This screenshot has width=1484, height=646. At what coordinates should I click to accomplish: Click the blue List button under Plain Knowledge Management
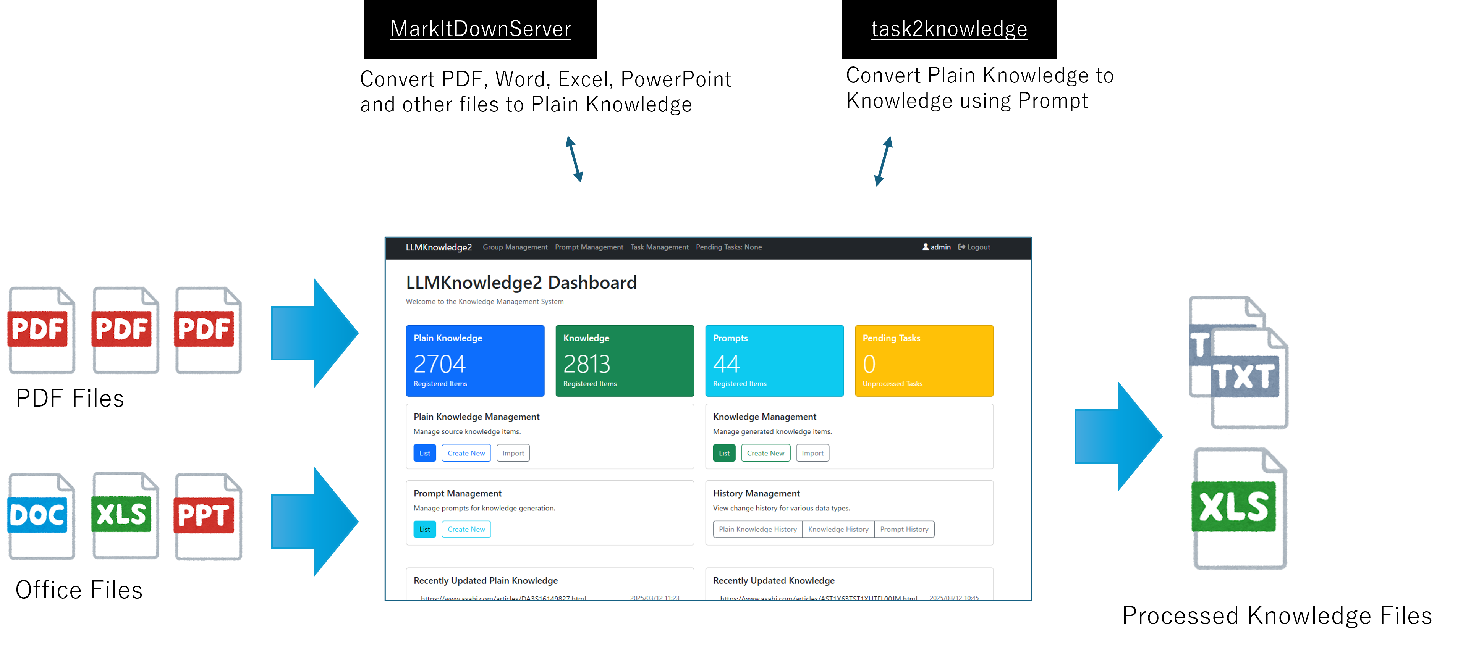425,453
